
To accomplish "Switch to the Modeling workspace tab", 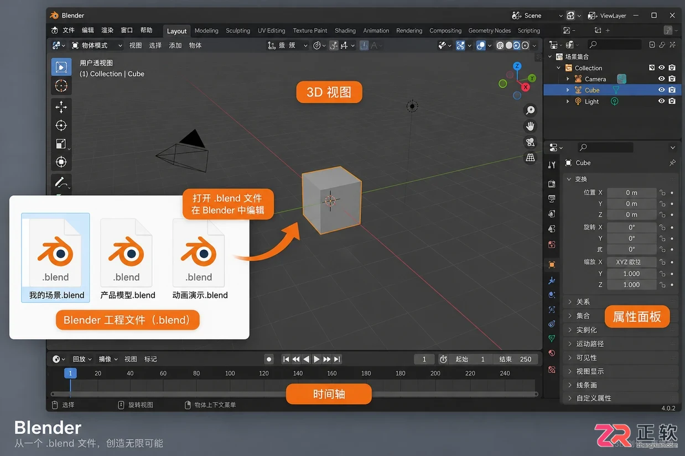I will point(206,31).
